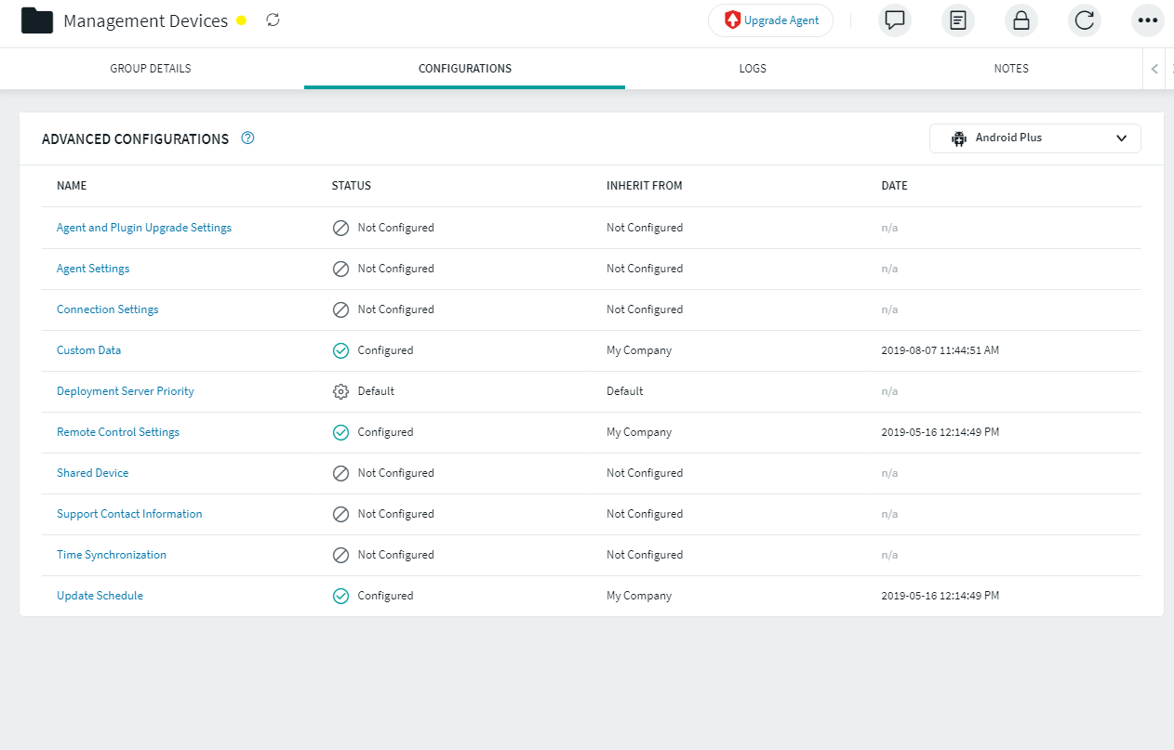Click the help question mark icon
Screen dimensions: 1174x750
tap(247, 138)
